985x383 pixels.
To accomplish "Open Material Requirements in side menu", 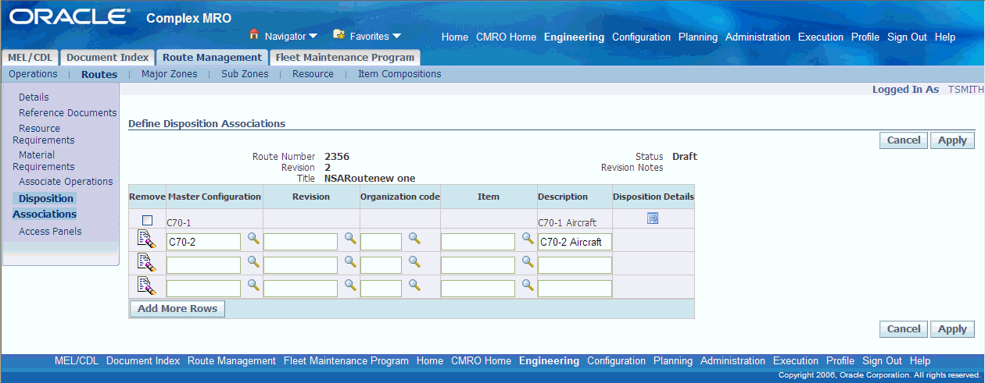I will point(44,161).
